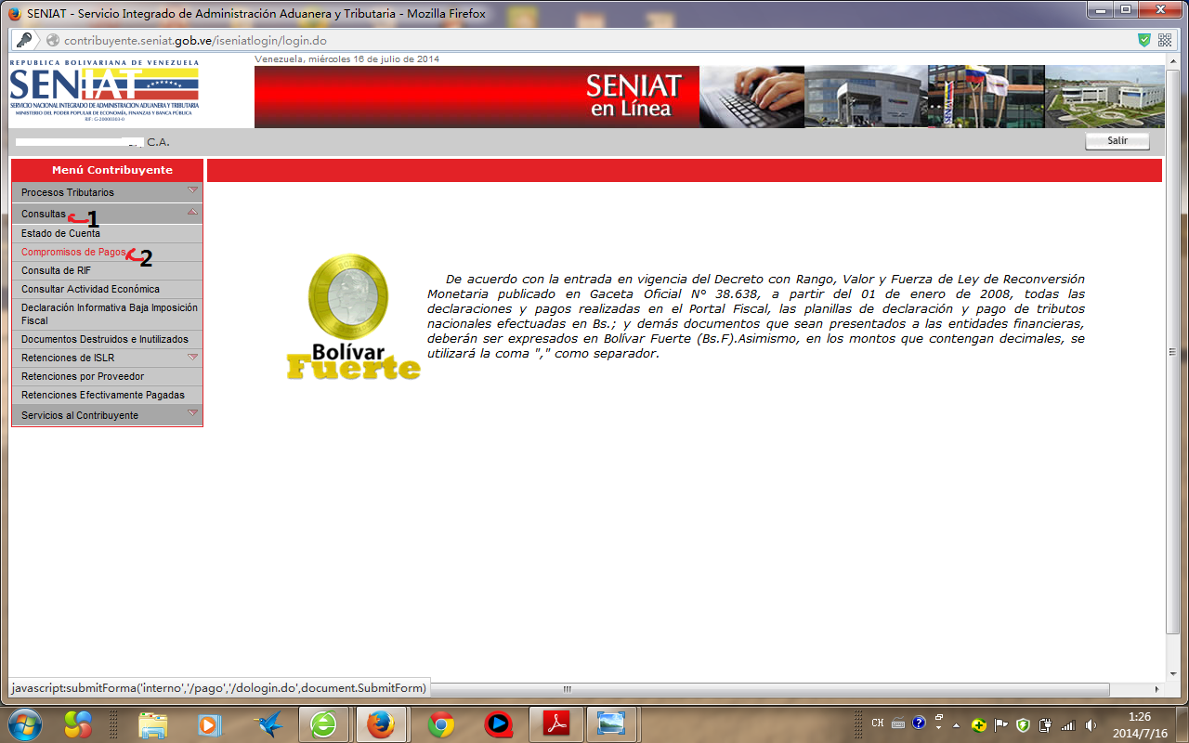Launch Google Chrome from the taskbar
1189x743 pixels.
440,724
